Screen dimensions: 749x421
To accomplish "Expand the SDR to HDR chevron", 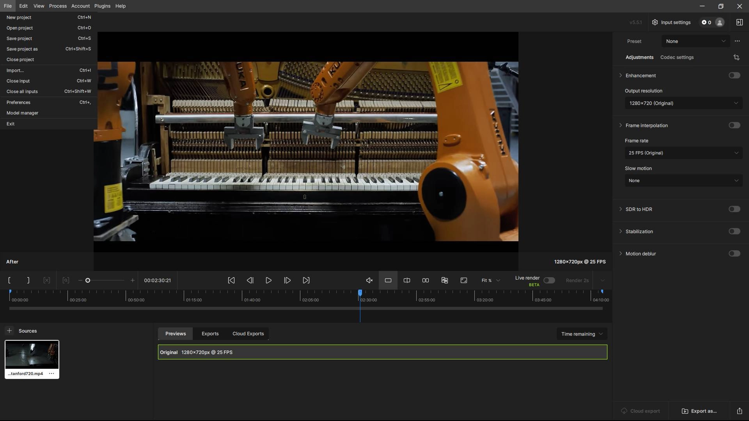I will (621, 209).
